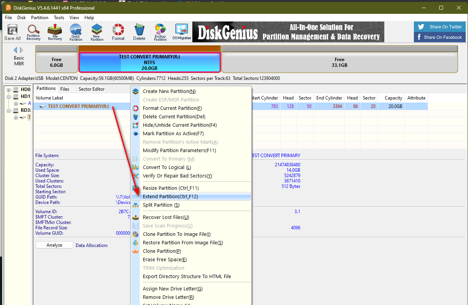Click the Restore Partition From Image File icon
The image size is (468, 305).
[135, 243]
